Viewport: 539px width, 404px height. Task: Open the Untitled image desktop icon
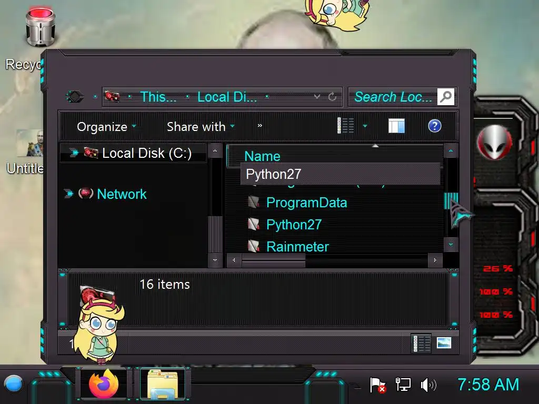coord(30,143)
